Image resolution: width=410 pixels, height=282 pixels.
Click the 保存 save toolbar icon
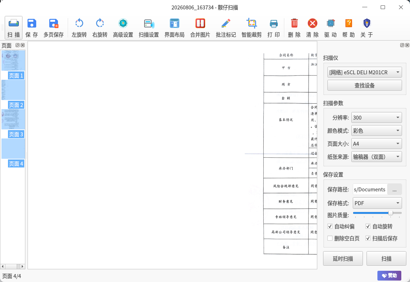click(32, 28)
